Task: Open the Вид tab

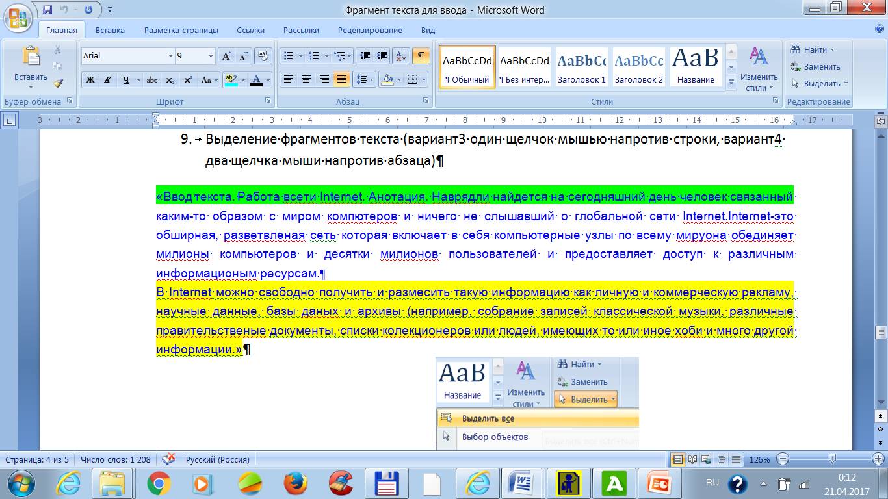Action: click(x=428, y=30)
